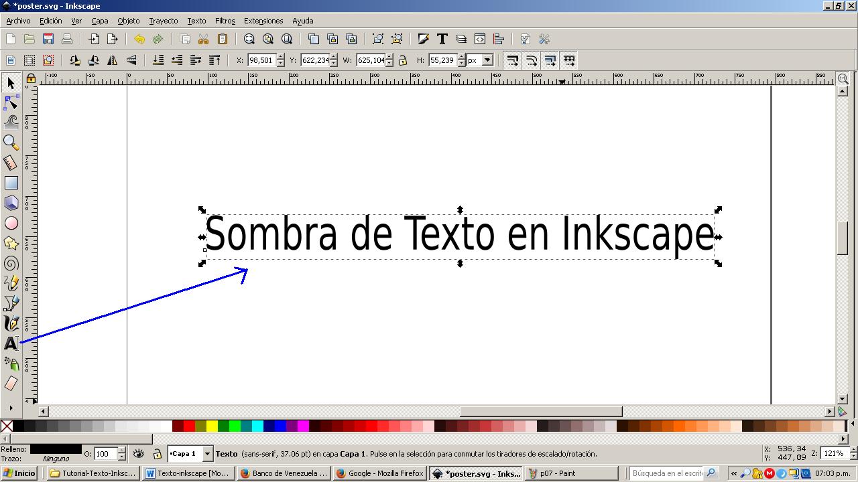This screenshot has width=858, height=482.
Task: Open the Filtros menu
Action: pyautogui.click(x=225, y=21)
